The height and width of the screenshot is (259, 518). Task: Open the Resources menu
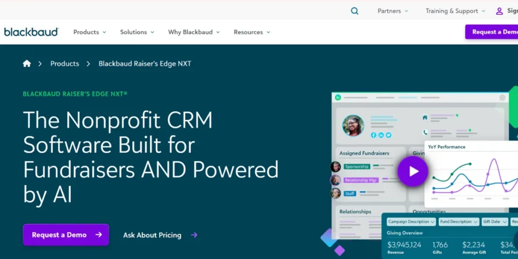[x=251, y=32]
